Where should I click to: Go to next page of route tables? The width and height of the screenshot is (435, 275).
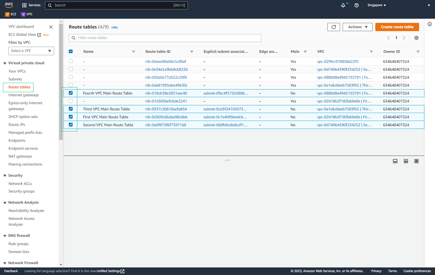click(404, 38)
